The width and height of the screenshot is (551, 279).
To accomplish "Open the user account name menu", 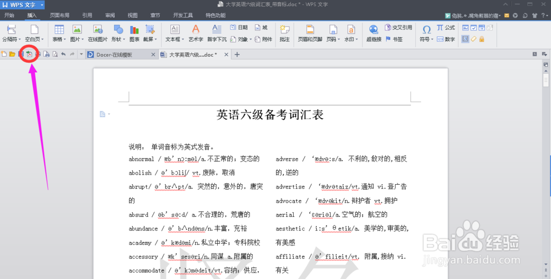I will coord(473,15).
